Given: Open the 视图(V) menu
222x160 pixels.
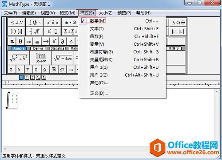Looking at the screenshot, I should 48,13.
